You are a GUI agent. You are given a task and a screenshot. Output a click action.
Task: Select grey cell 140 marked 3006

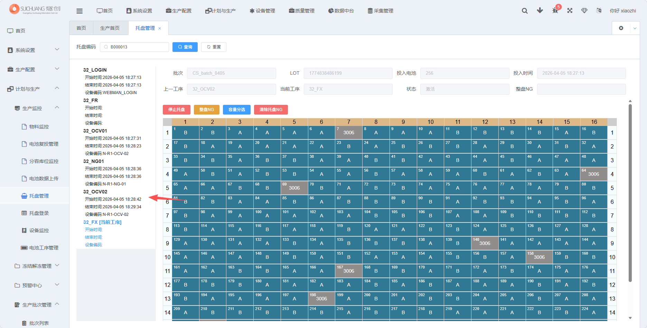click(x=485, y=243)
